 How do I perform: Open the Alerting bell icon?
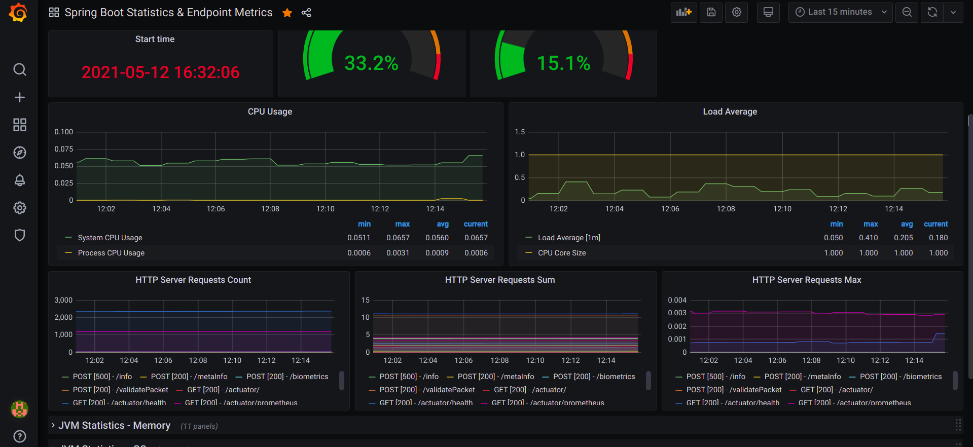pos(19,180)
